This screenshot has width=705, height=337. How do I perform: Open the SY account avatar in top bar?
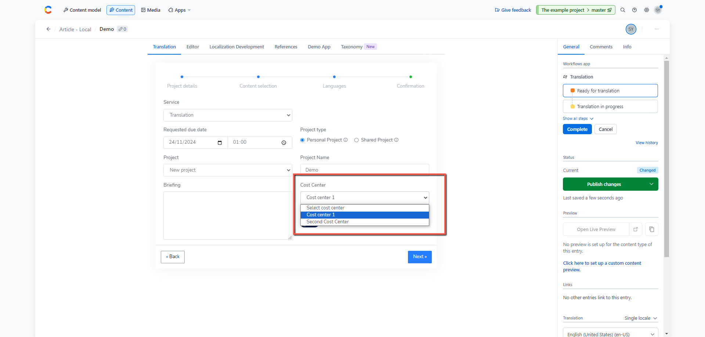658,10
